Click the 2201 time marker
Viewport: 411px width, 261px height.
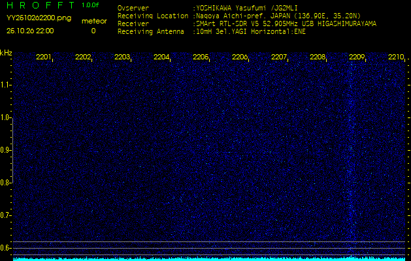coord(44,57)
